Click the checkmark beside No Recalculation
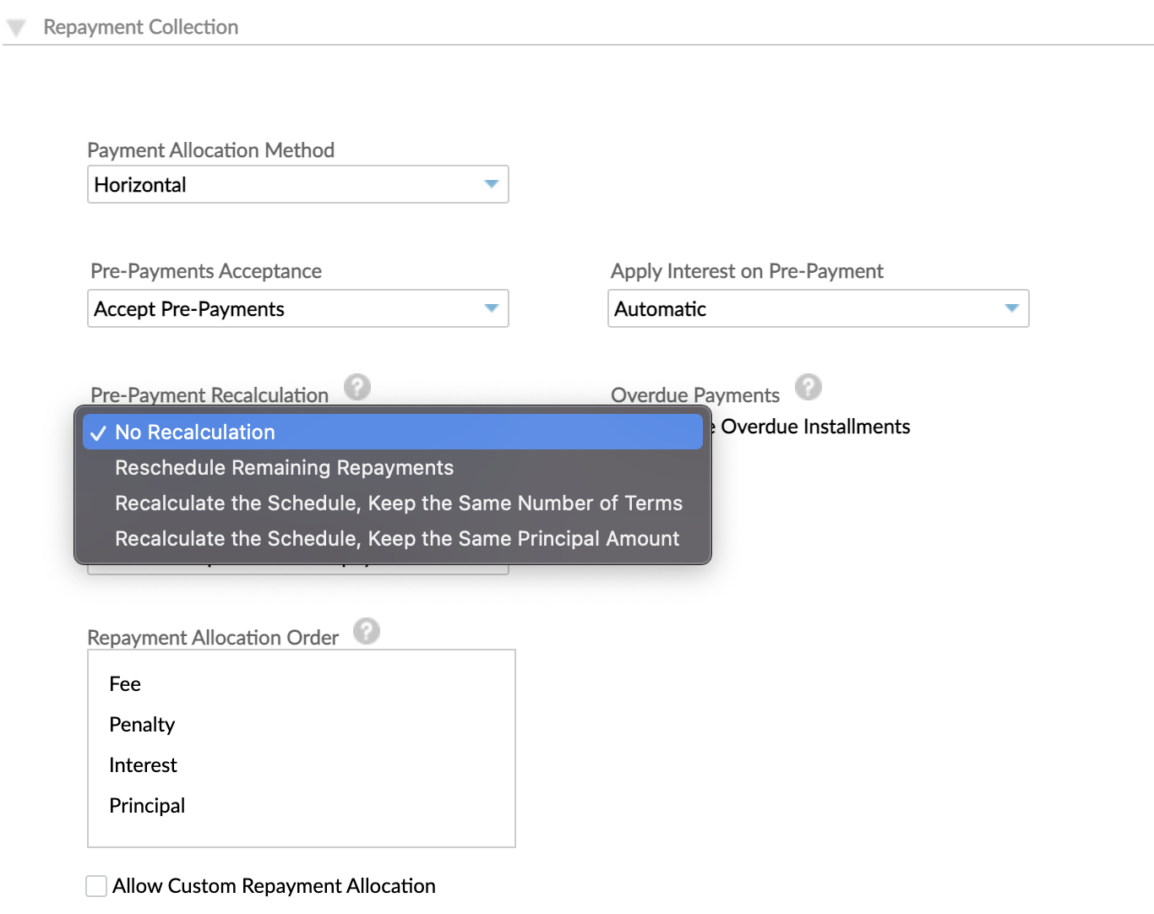 pos(99,433)
